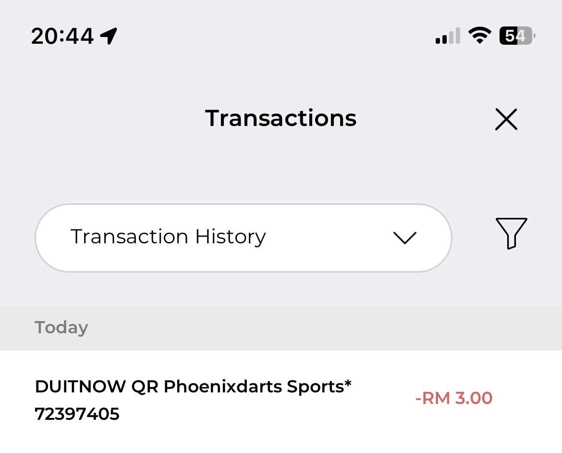
Task: Tap the DUITNOW QR text label
Action: point(96,386)
